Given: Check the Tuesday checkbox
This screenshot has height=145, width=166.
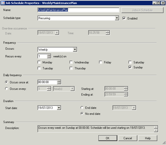Looking at the screenshot, I should coord(39,68).
